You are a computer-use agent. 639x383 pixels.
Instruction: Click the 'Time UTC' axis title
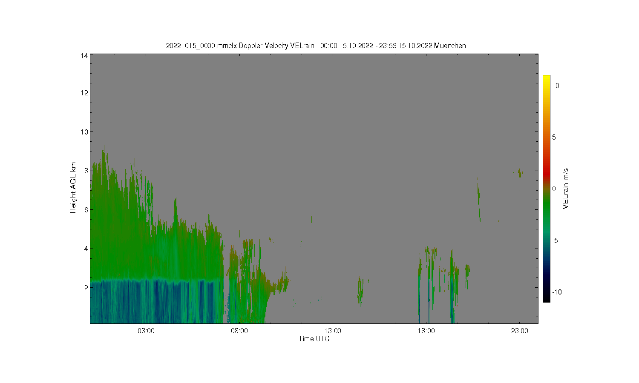[x=314, y=339]
